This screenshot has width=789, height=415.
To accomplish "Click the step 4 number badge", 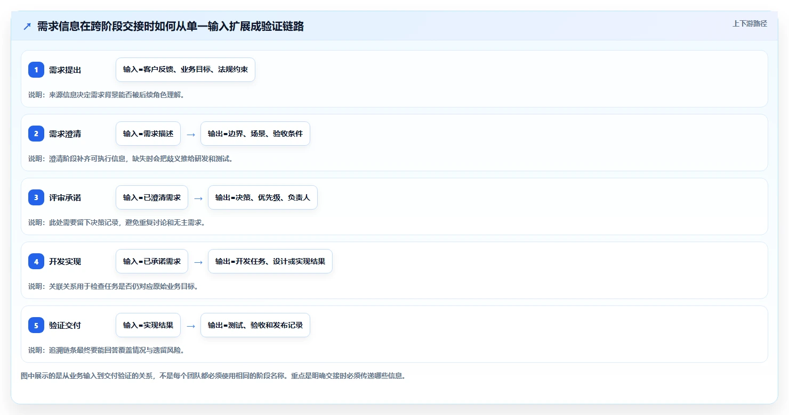I will pyautogui.click(x=36, y=261).
